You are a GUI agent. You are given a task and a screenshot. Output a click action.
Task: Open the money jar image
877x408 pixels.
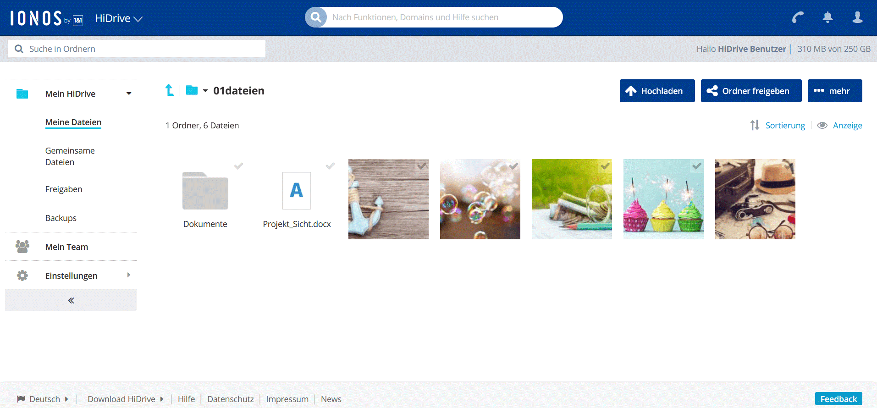tap(572, 199)
